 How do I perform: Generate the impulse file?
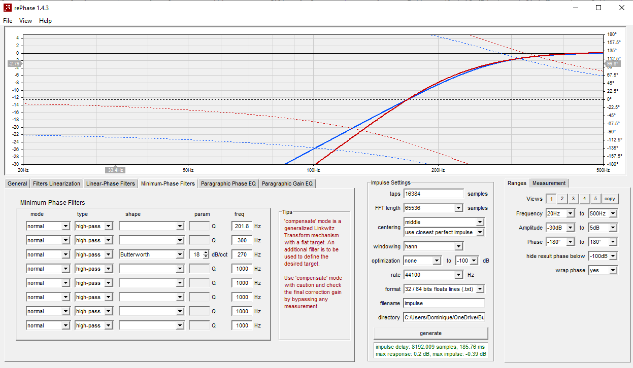430,333
